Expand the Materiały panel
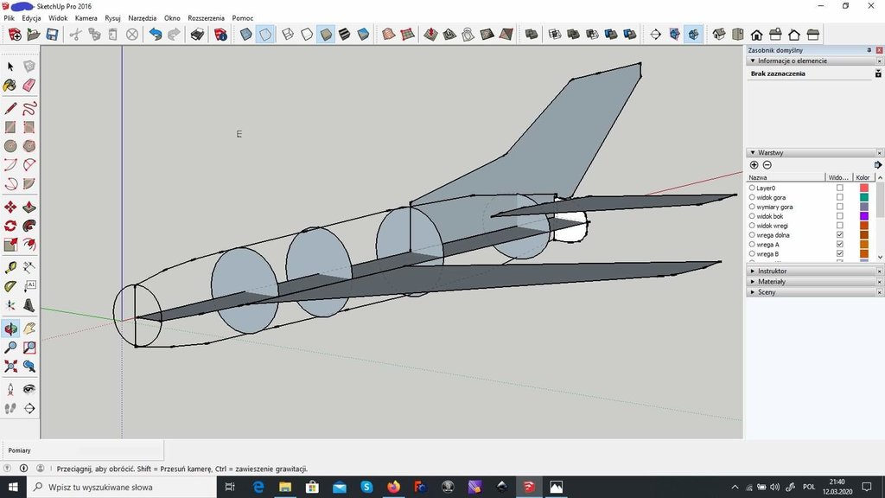This screenshot has width=885, height=498. (772, 282)
